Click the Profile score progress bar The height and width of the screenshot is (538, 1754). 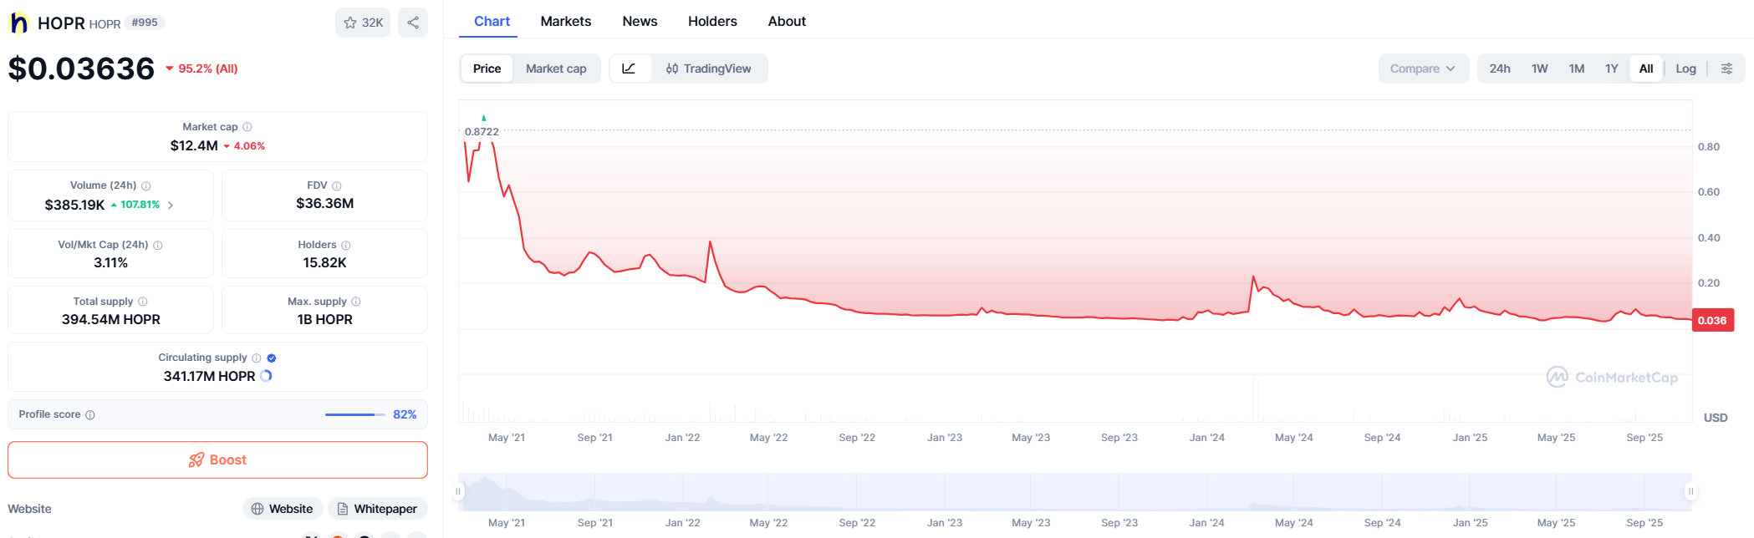coord(355,414)
